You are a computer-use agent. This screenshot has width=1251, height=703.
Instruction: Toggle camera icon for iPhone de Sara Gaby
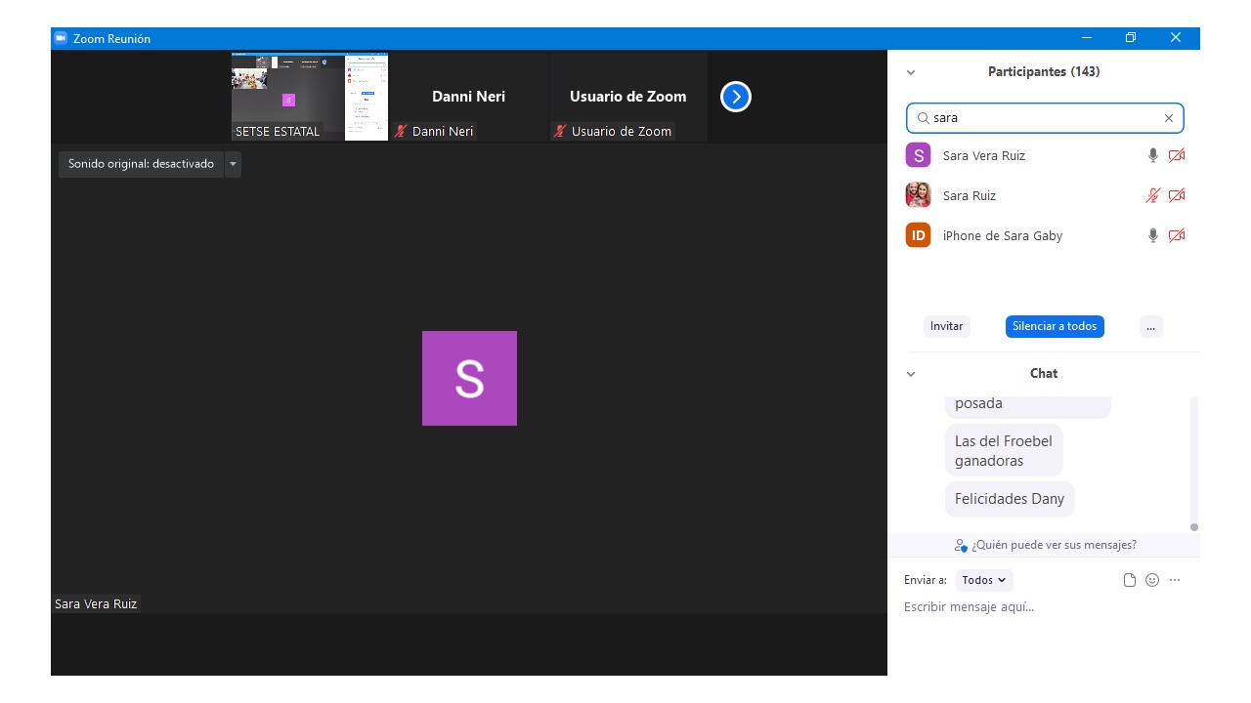click(x=1177, y=235)
